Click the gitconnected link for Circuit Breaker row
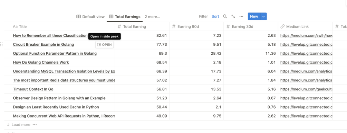Image resolution: width=347 pixels, height=133 pixels. coord(306,44)
